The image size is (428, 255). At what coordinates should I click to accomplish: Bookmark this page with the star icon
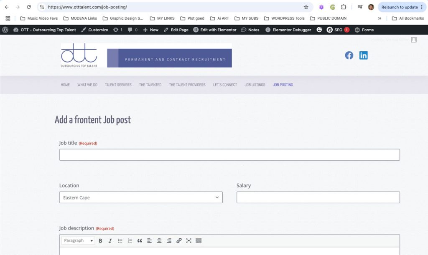(x=306, y=7)
